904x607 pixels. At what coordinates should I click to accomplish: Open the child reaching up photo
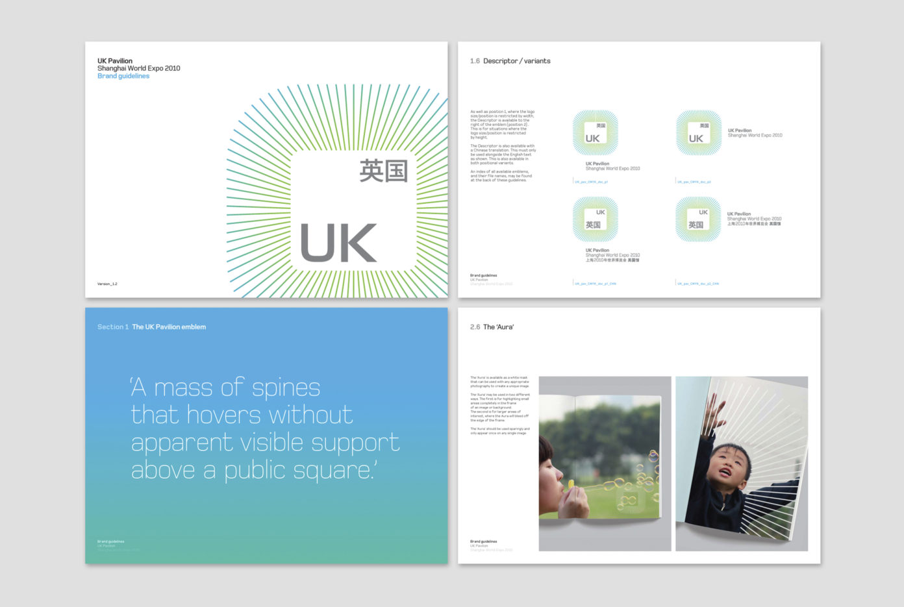pyautogui.click(x=742, y=464)
